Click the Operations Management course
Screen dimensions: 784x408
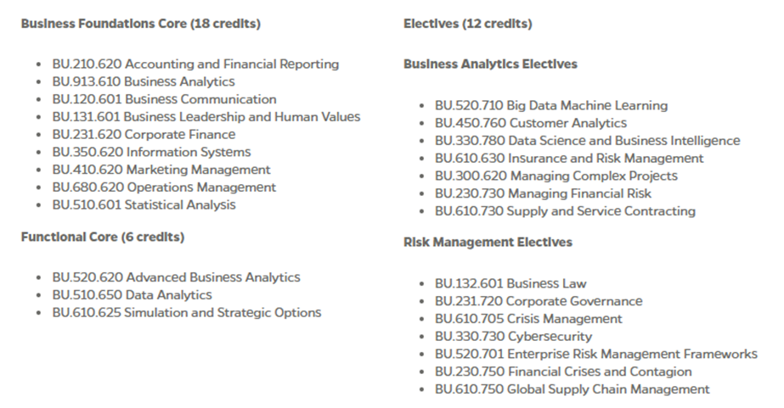pyautogui.click(x=164, y=187)
